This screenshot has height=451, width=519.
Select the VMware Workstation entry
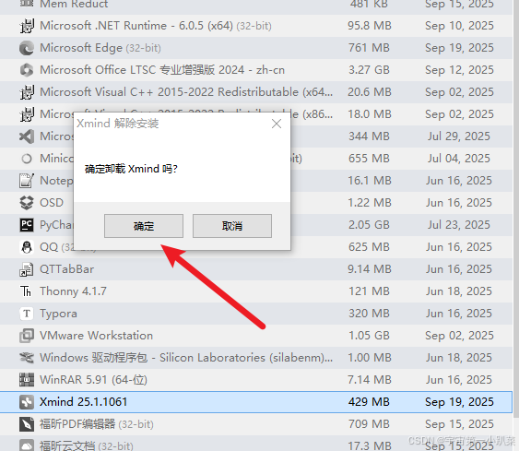(256, 336)
